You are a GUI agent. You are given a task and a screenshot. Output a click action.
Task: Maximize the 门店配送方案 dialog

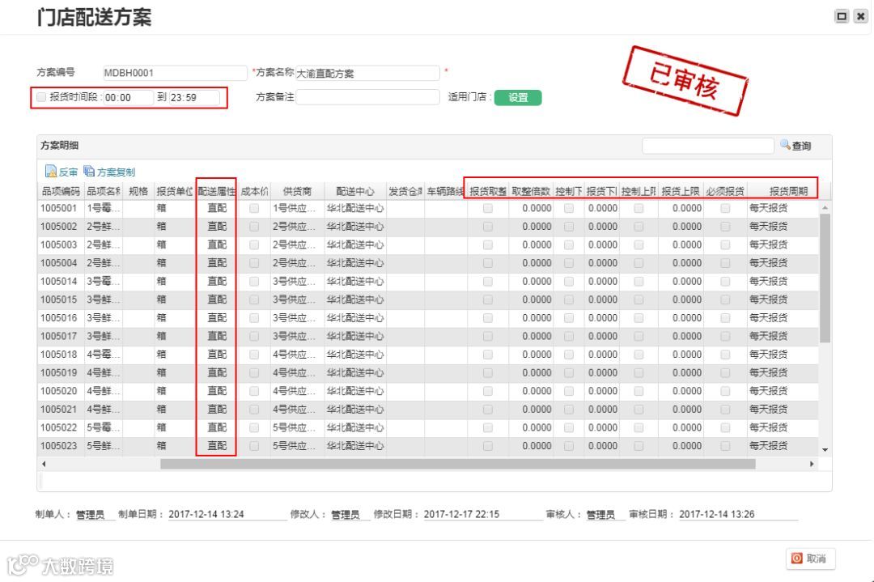pyautogui.click(x=842, y=16)
